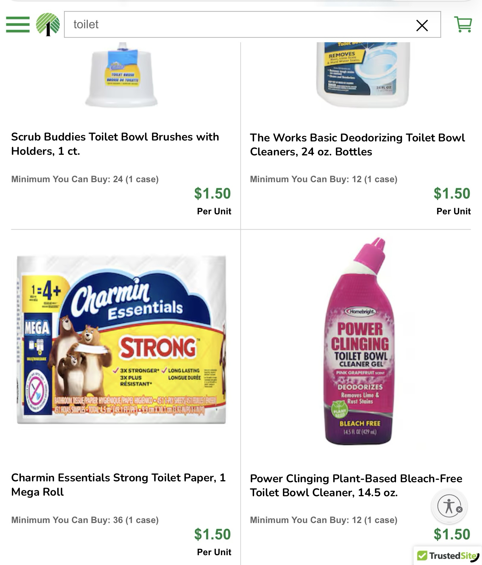482x565 pixels.
Task: Click the $1.50 price under Power Clinging
Action: [452, 534]
